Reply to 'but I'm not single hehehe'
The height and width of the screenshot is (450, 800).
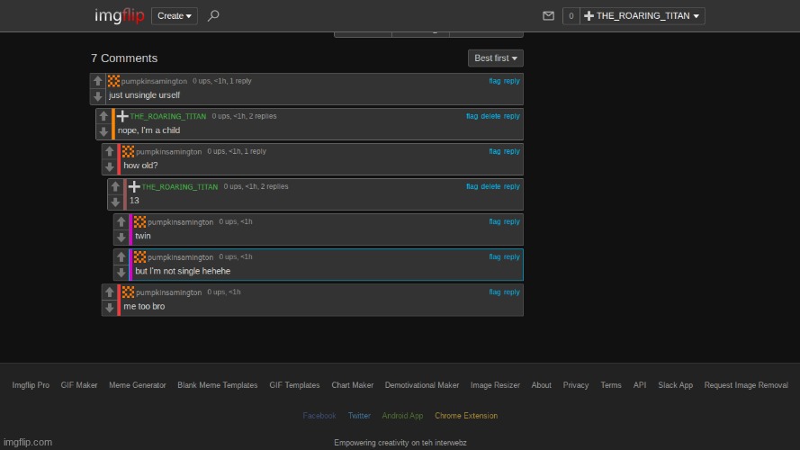(511, 256)
